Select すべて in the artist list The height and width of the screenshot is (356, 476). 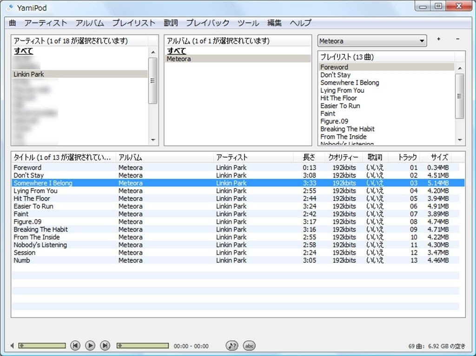click(23, 51)
